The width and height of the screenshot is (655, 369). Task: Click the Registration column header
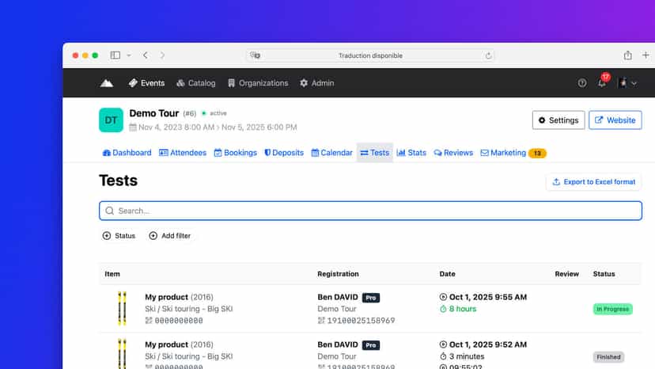338,274
